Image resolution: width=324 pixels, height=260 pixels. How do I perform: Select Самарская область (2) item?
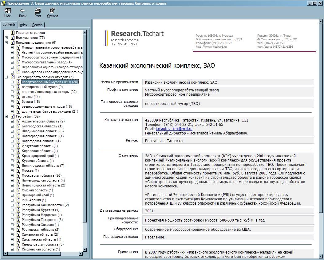pos(40,234)
